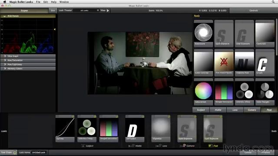
Task: Toggle the Tool Chain power button
Action: 15,152
